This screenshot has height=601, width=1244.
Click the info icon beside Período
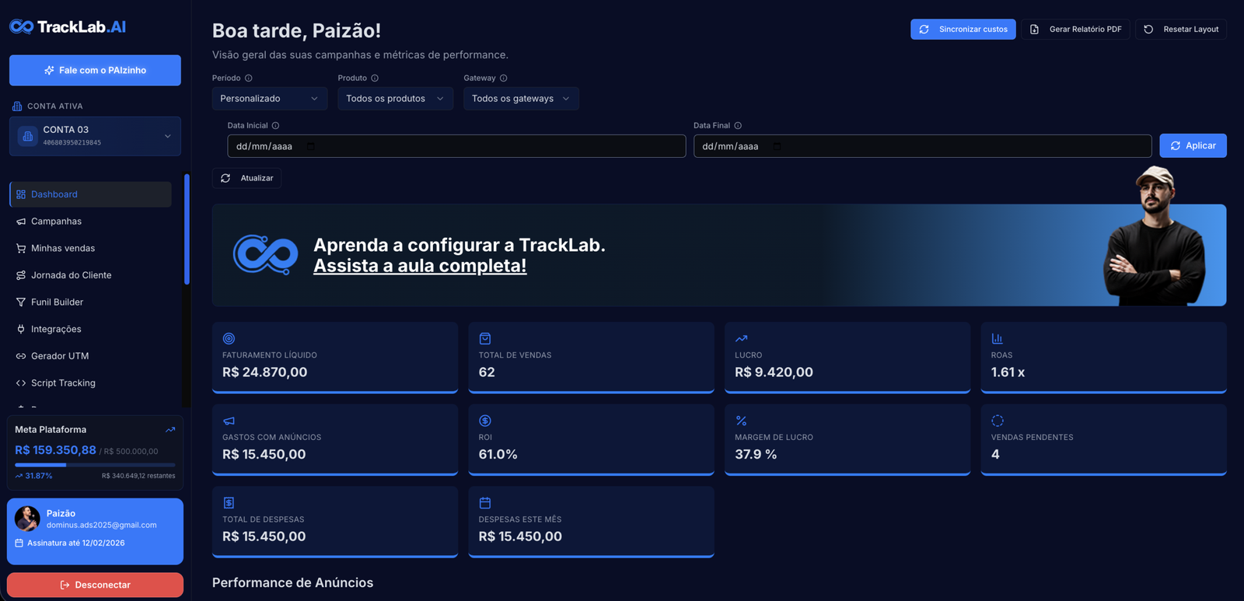tap(249, 79)
